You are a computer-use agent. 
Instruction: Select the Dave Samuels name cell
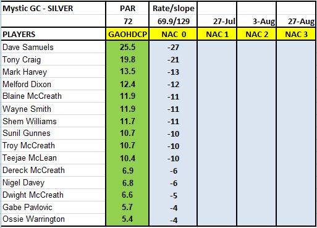[x=54, y=47]
